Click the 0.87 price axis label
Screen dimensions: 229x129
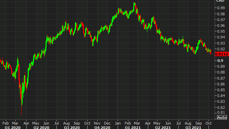point(221,78)
